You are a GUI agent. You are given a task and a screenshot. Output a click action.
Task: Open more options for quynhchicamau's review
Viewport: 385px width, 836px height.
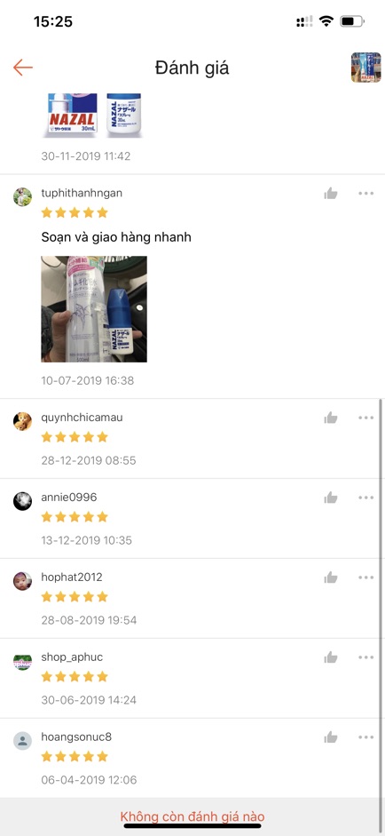pyautogui.click(x=365, y=418)
